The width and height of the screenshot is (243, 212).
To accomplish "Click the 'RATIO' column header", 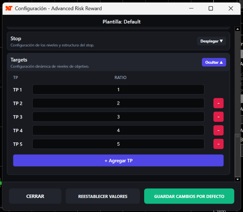I will (120, 77).
